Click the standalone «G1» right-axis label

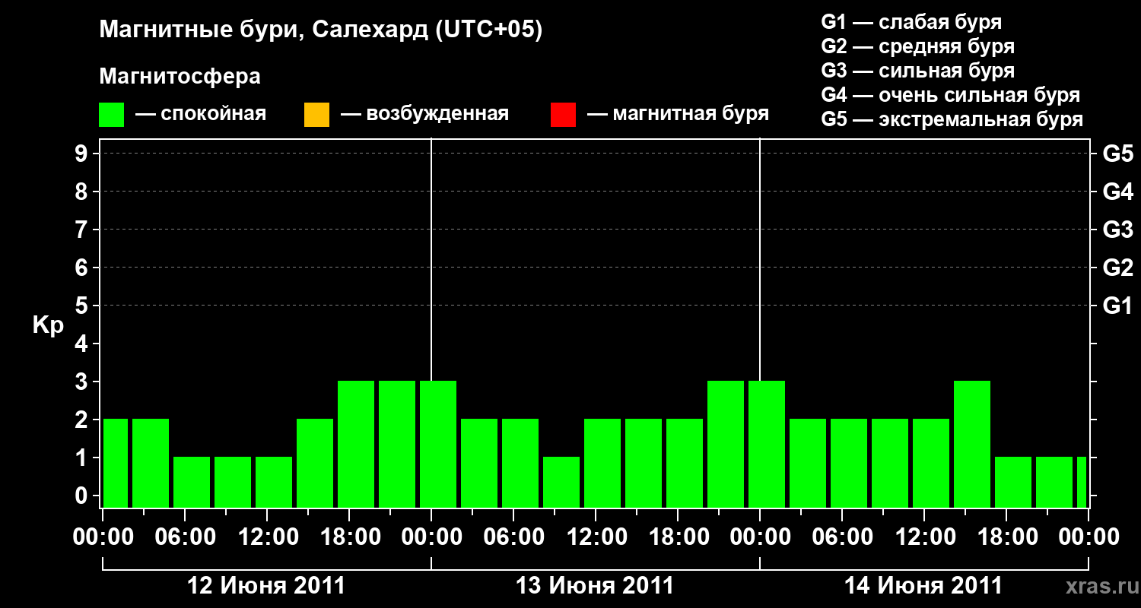pyautogui.click(x=1118, y=306)
